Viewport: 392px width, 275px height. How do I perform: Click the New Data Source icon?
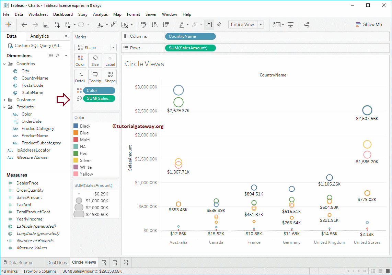pyautogui.click(x=57, y=24)
